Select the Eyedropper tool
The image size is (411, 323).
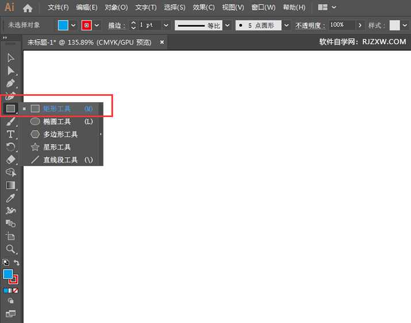pyautogui.click(x=10, y=198)
